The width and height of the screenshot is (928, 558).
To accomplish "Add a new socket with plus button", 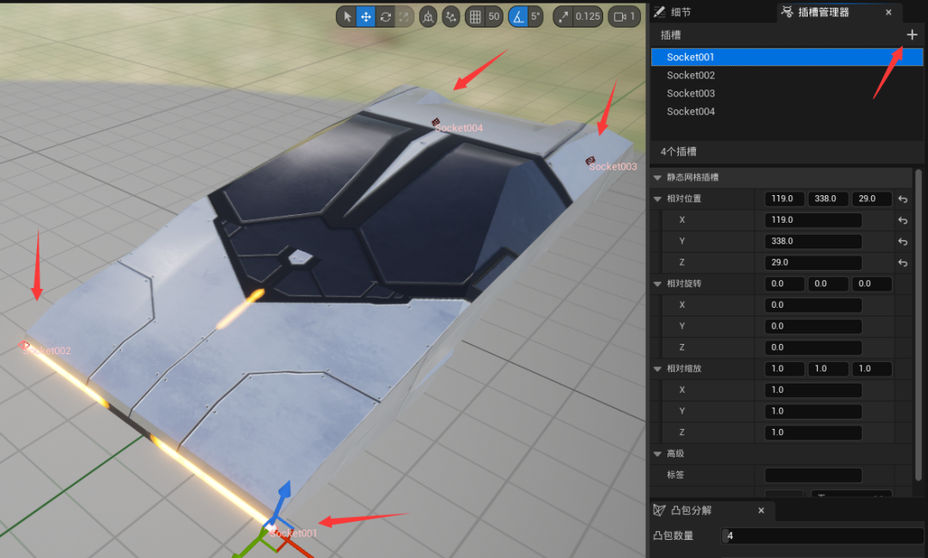I will pos(912,35).
